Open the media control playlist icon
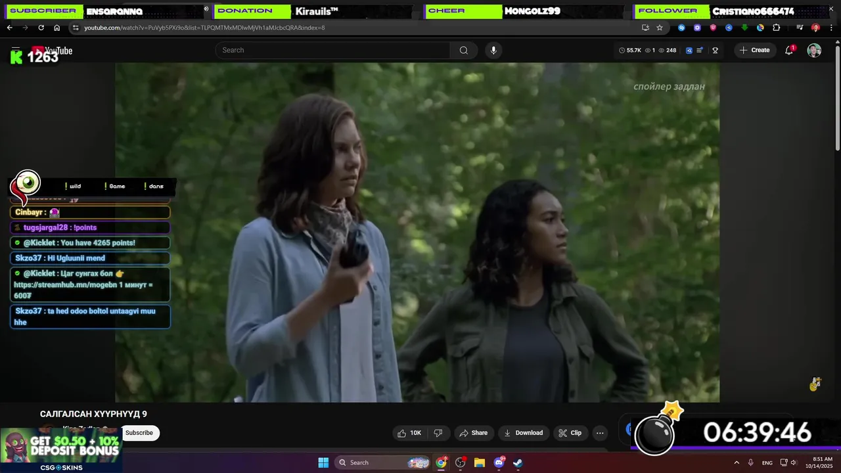The height and width of the screenshot is (473, 841). point(800,28)
